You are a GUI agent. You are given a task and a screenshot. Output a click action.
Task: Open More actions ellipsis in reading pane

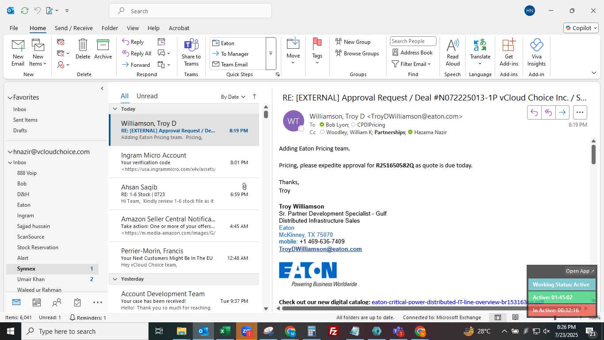pyautogui.click(x=580, y=112)
